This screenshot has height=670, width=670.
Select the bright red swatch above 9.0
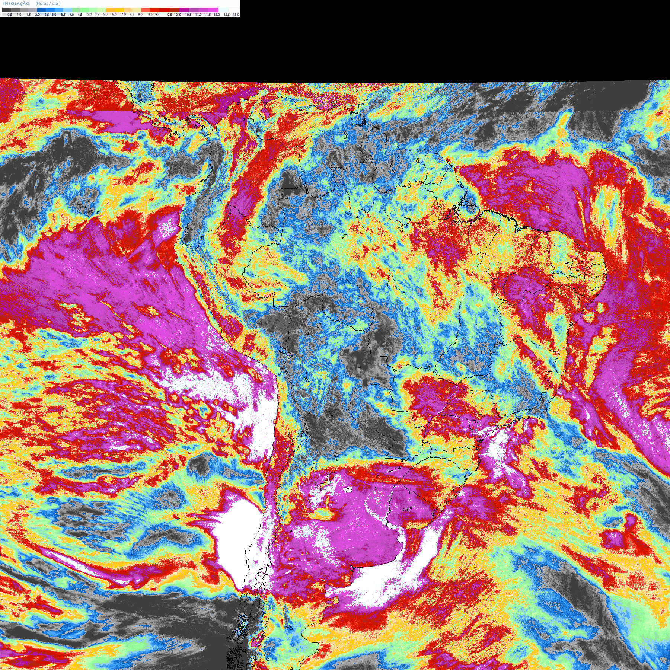click(x=154, y=10)
